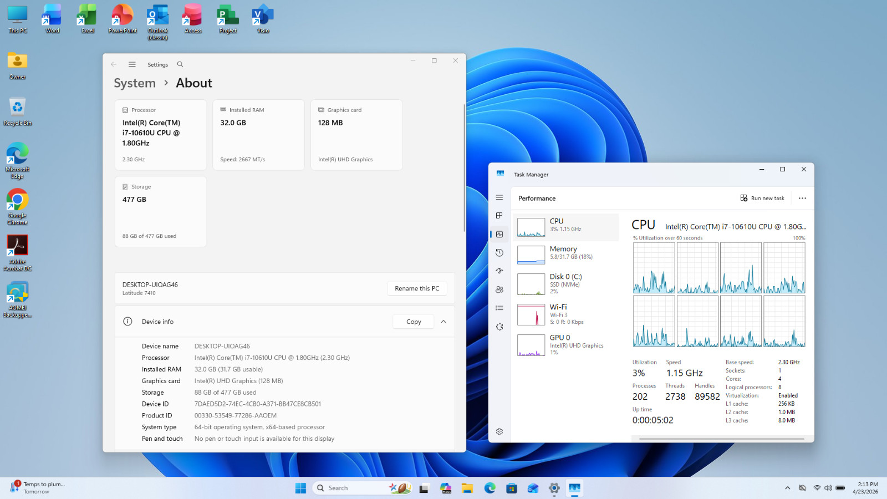
Task: Open Settings navigation hamburger menu
Action: [132, 64]
